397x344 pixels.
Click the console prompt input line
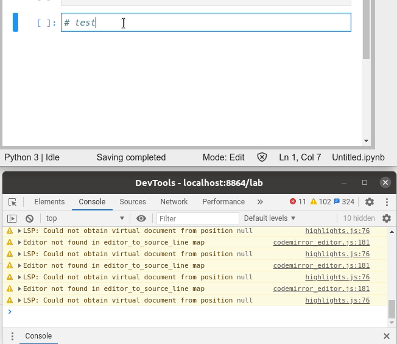197,312
